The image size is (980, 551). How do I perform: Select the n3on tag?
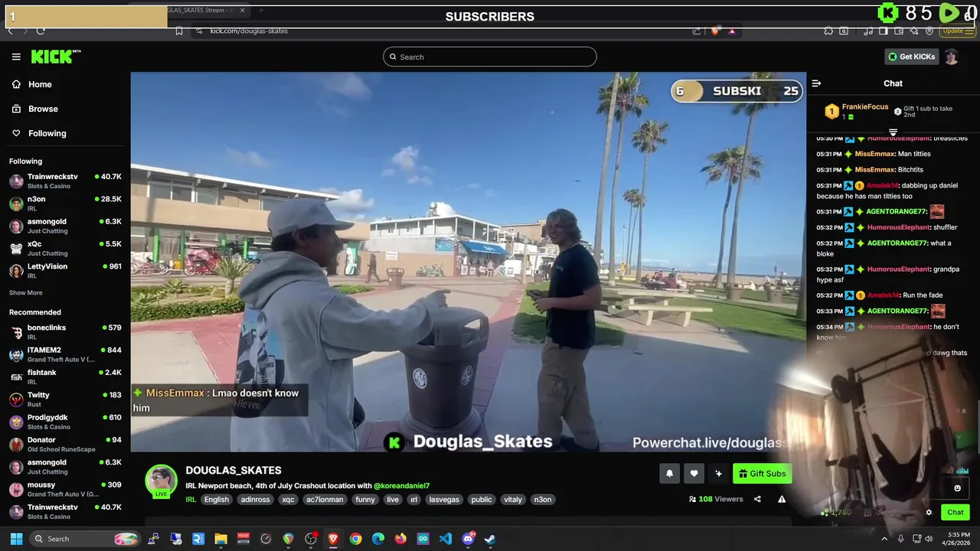542,500
